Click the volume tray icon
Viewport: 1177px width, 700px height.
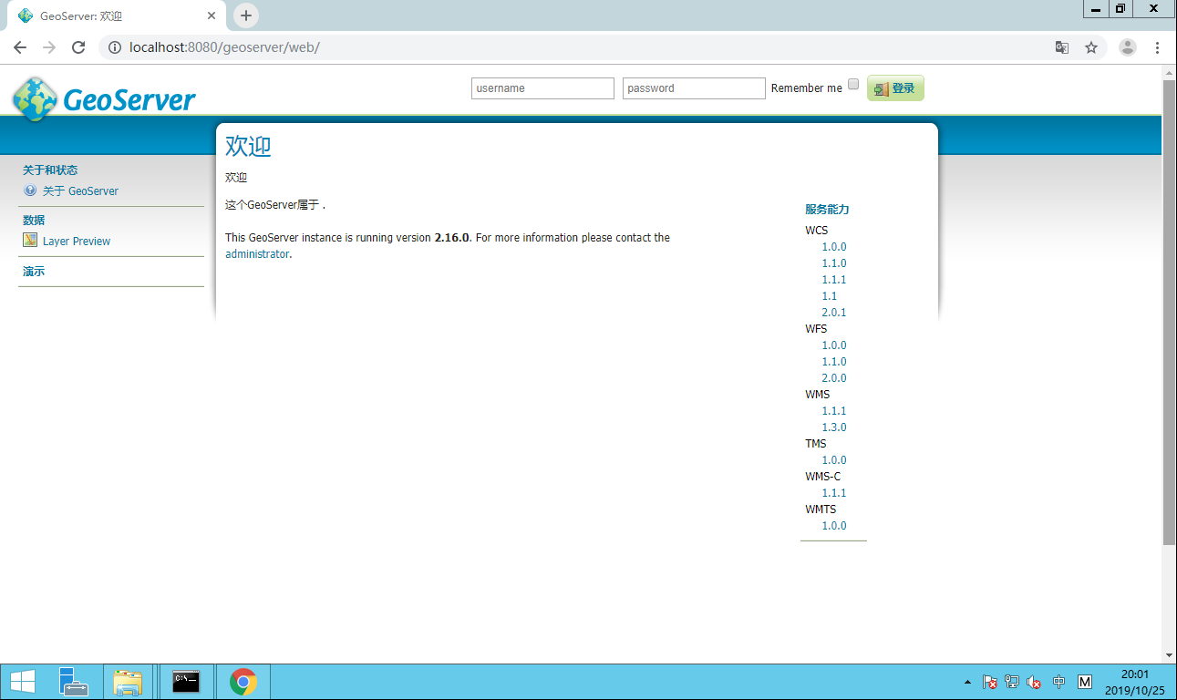(1034, 682)
